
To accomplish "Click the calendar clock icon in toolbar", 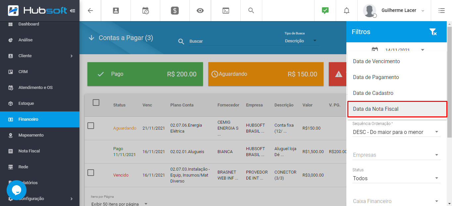I will pyautogui.click(x=145, y=11).
